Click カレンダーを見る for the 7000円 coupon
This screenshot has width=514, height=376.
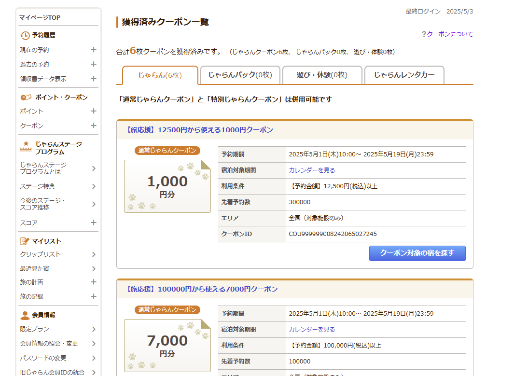coord(312,330)
